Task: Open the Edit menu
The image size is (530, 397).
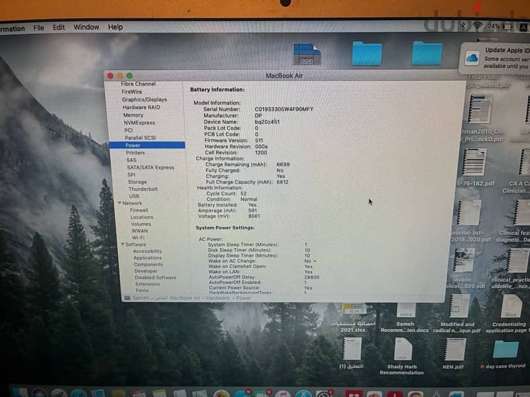Action: (x=58, y=27)
